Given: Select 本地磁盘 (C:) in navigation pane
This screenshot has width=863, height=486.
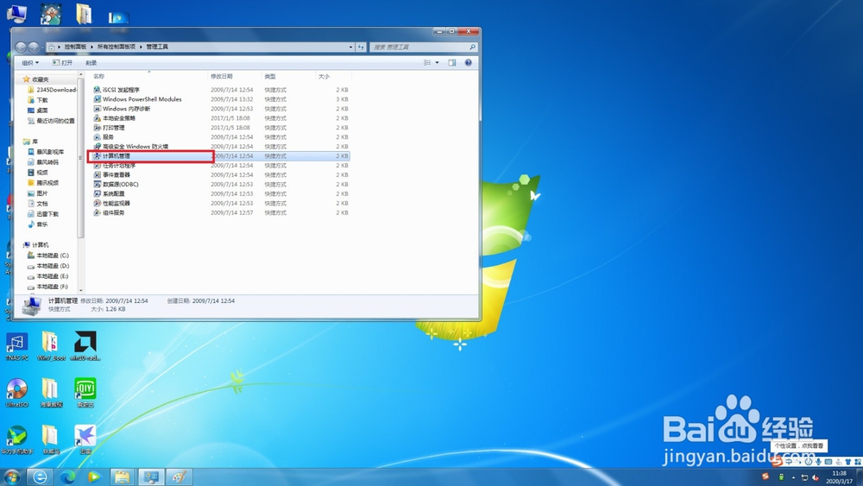Looking at the screenshot, I should click(x=48, y=256).
